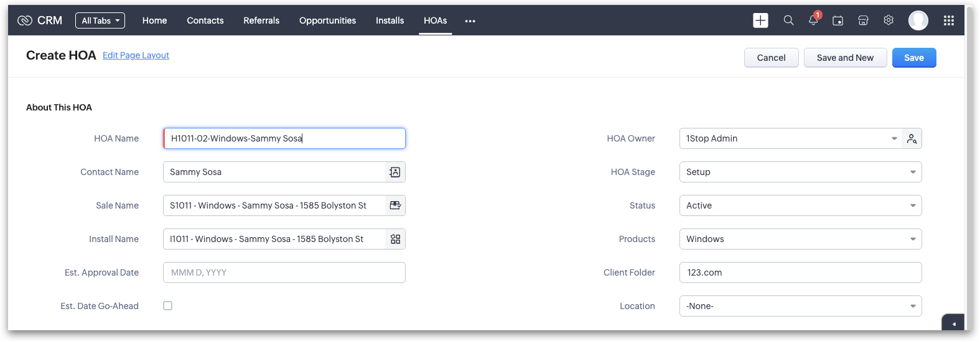Open the search magnifier icon
The height and width of the screenshot is (342, 980).
(x=788, y=20)
